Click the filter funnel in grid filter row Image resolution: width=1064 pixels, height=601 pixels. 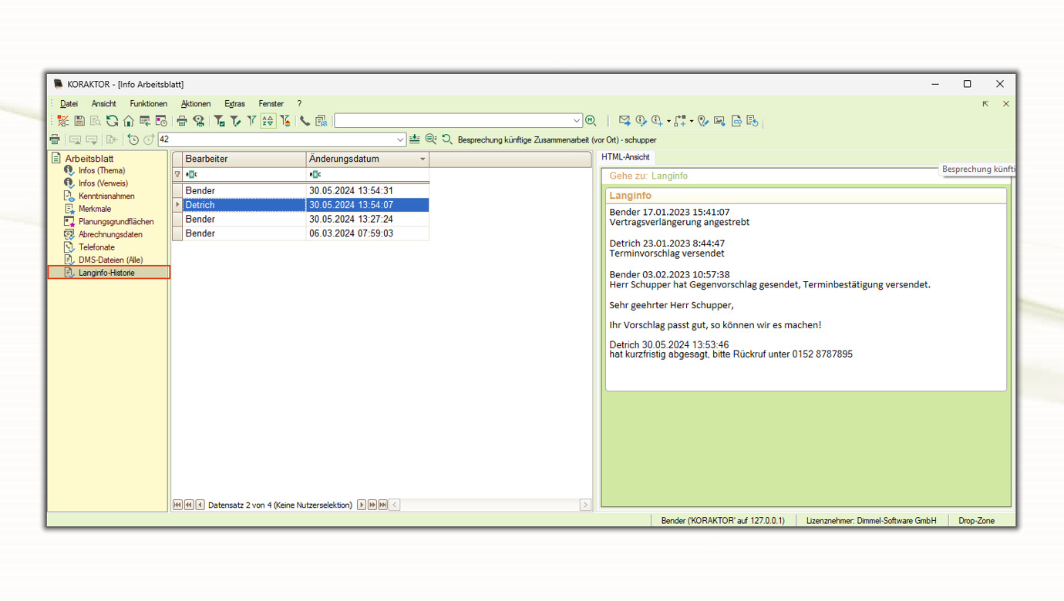177,175
